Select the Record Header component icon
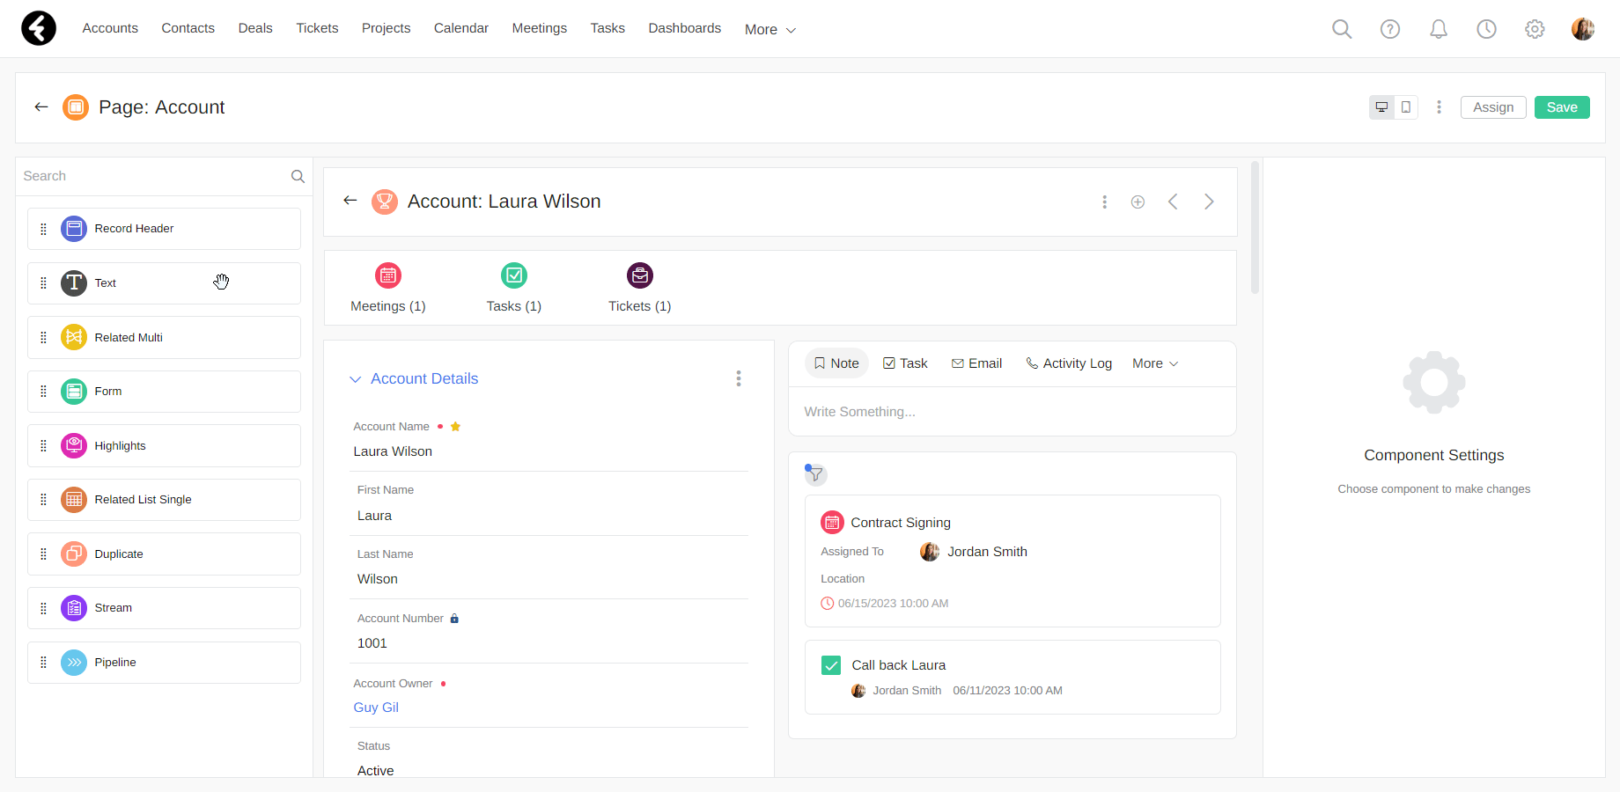The width and height of the screenshot is (1620, 792). (x=74, y=229)
